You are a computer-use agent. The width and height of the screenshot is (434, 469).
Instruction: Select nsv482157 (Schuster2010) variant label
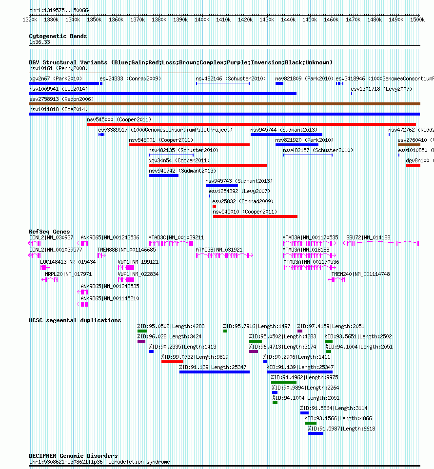point(318,150)
